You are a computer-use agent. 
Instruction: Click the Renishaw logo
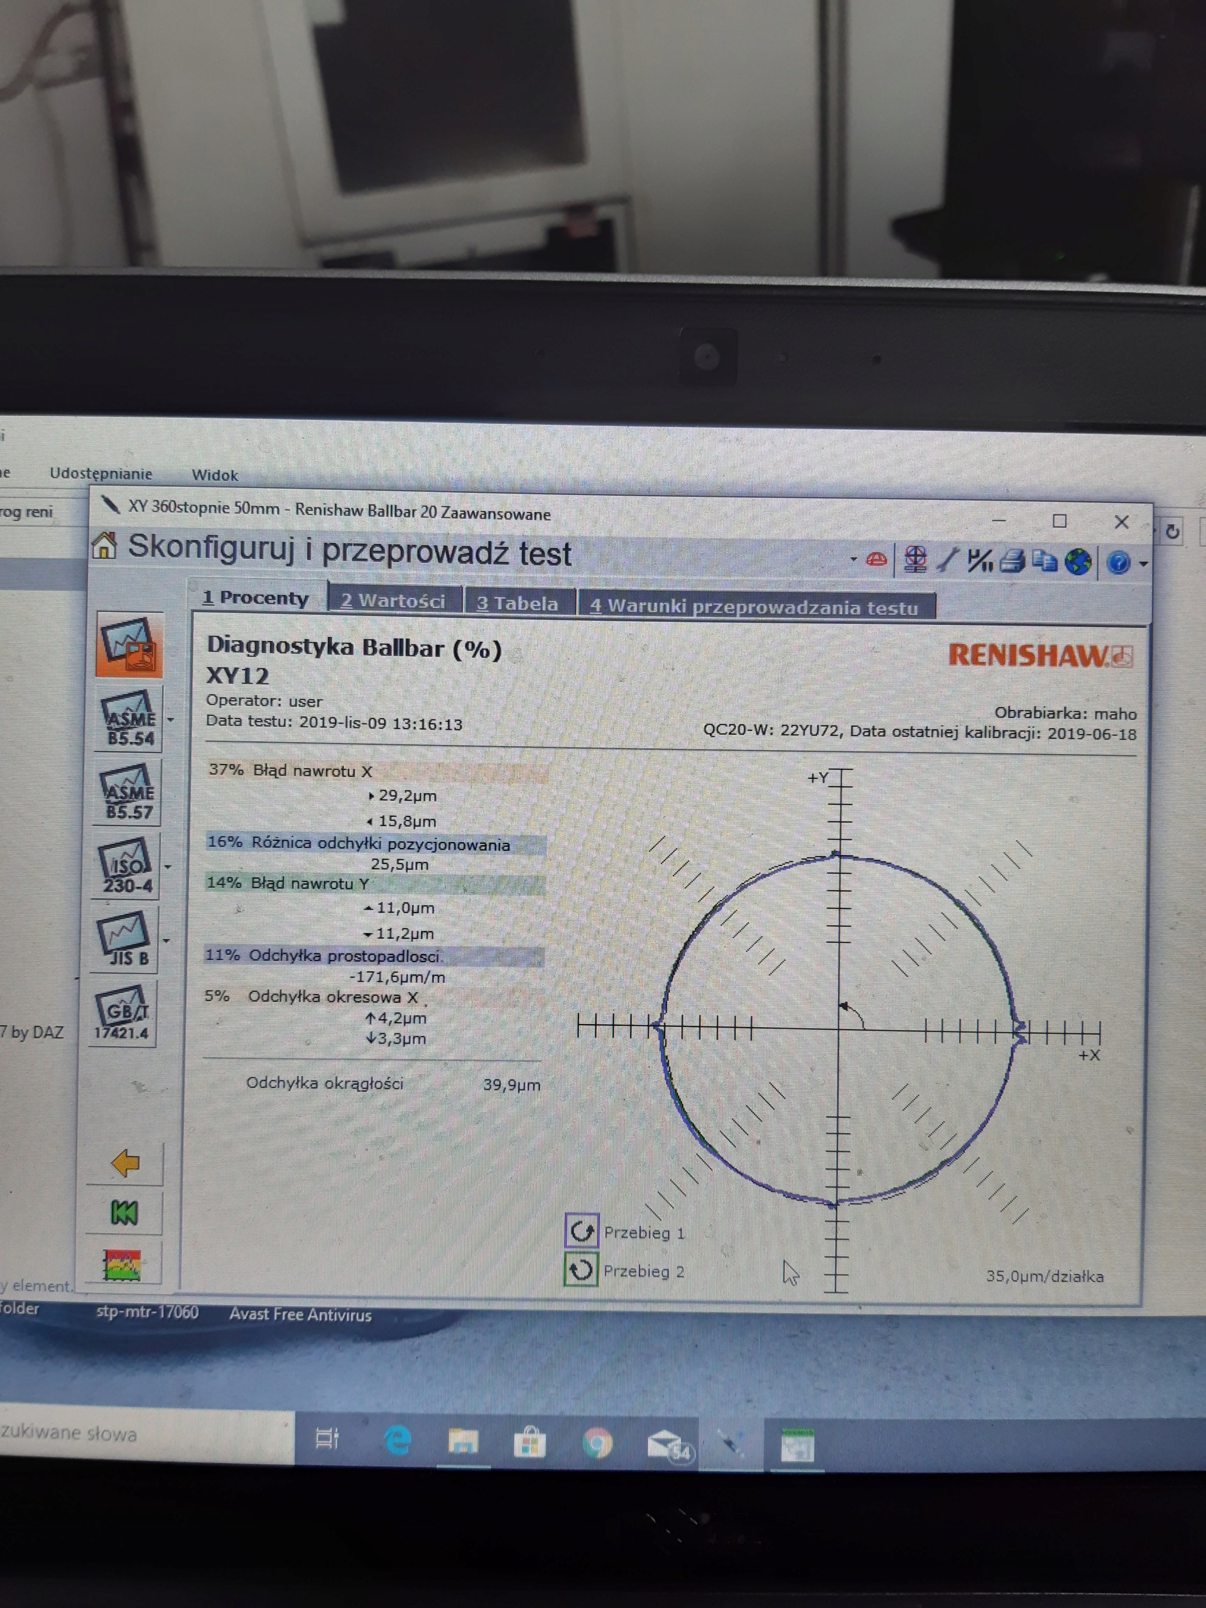click(x=1040, y=655)
